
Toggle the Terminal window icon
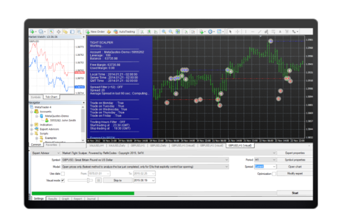point(72,32)
